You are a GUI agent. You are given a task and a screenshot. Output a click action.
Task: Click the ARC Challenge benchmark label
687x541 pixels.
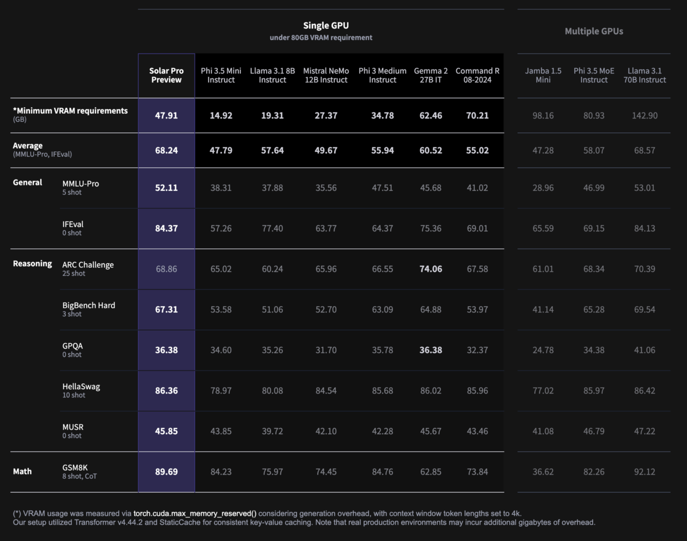click(x=88, y=265)
